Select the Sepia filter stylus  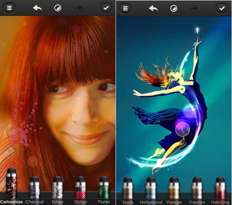tap(128, 188)
